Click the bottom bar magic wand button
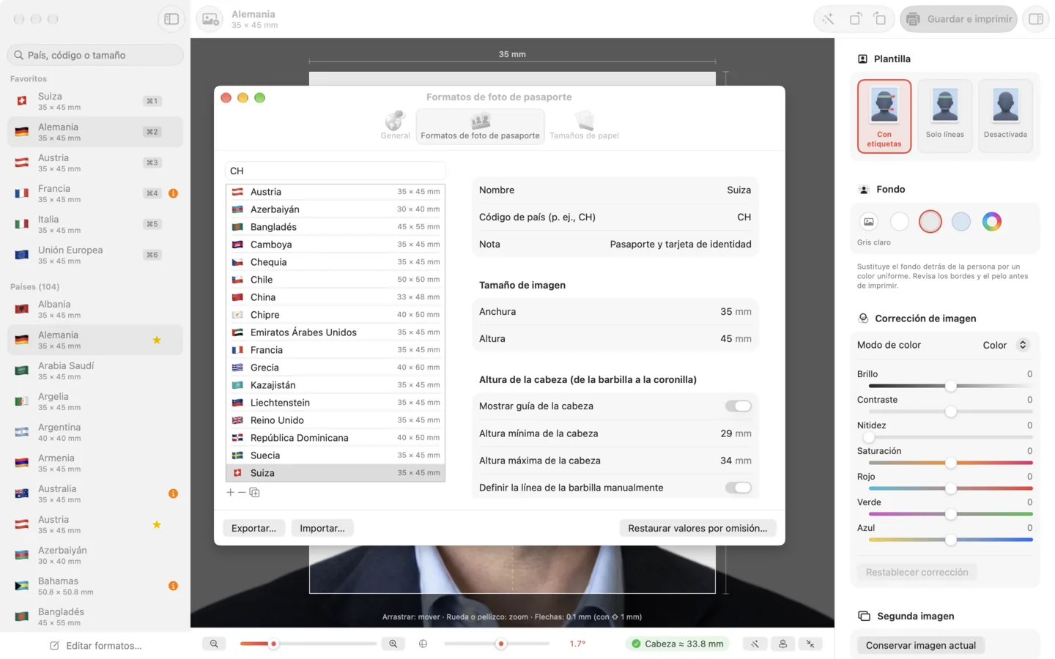1055x659 pixels. pyautogui.click(x=755, y=644)
